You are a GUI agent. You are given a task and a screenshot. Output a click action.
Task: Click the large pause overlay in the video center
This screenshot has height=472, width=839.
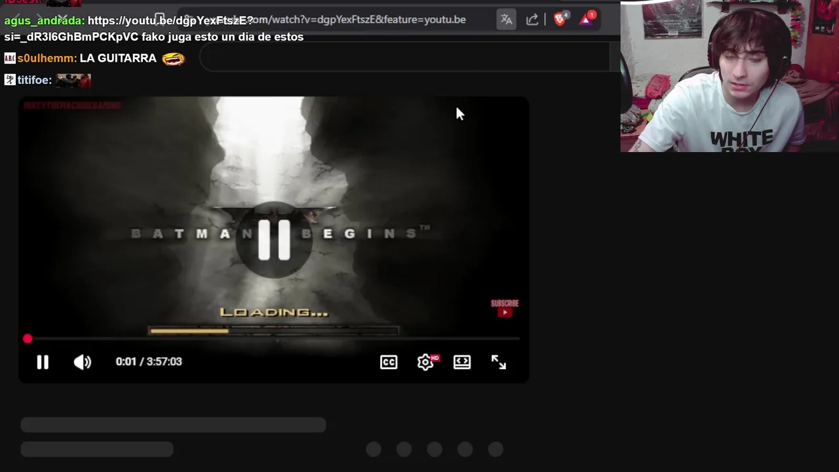(x=274, y=239)
